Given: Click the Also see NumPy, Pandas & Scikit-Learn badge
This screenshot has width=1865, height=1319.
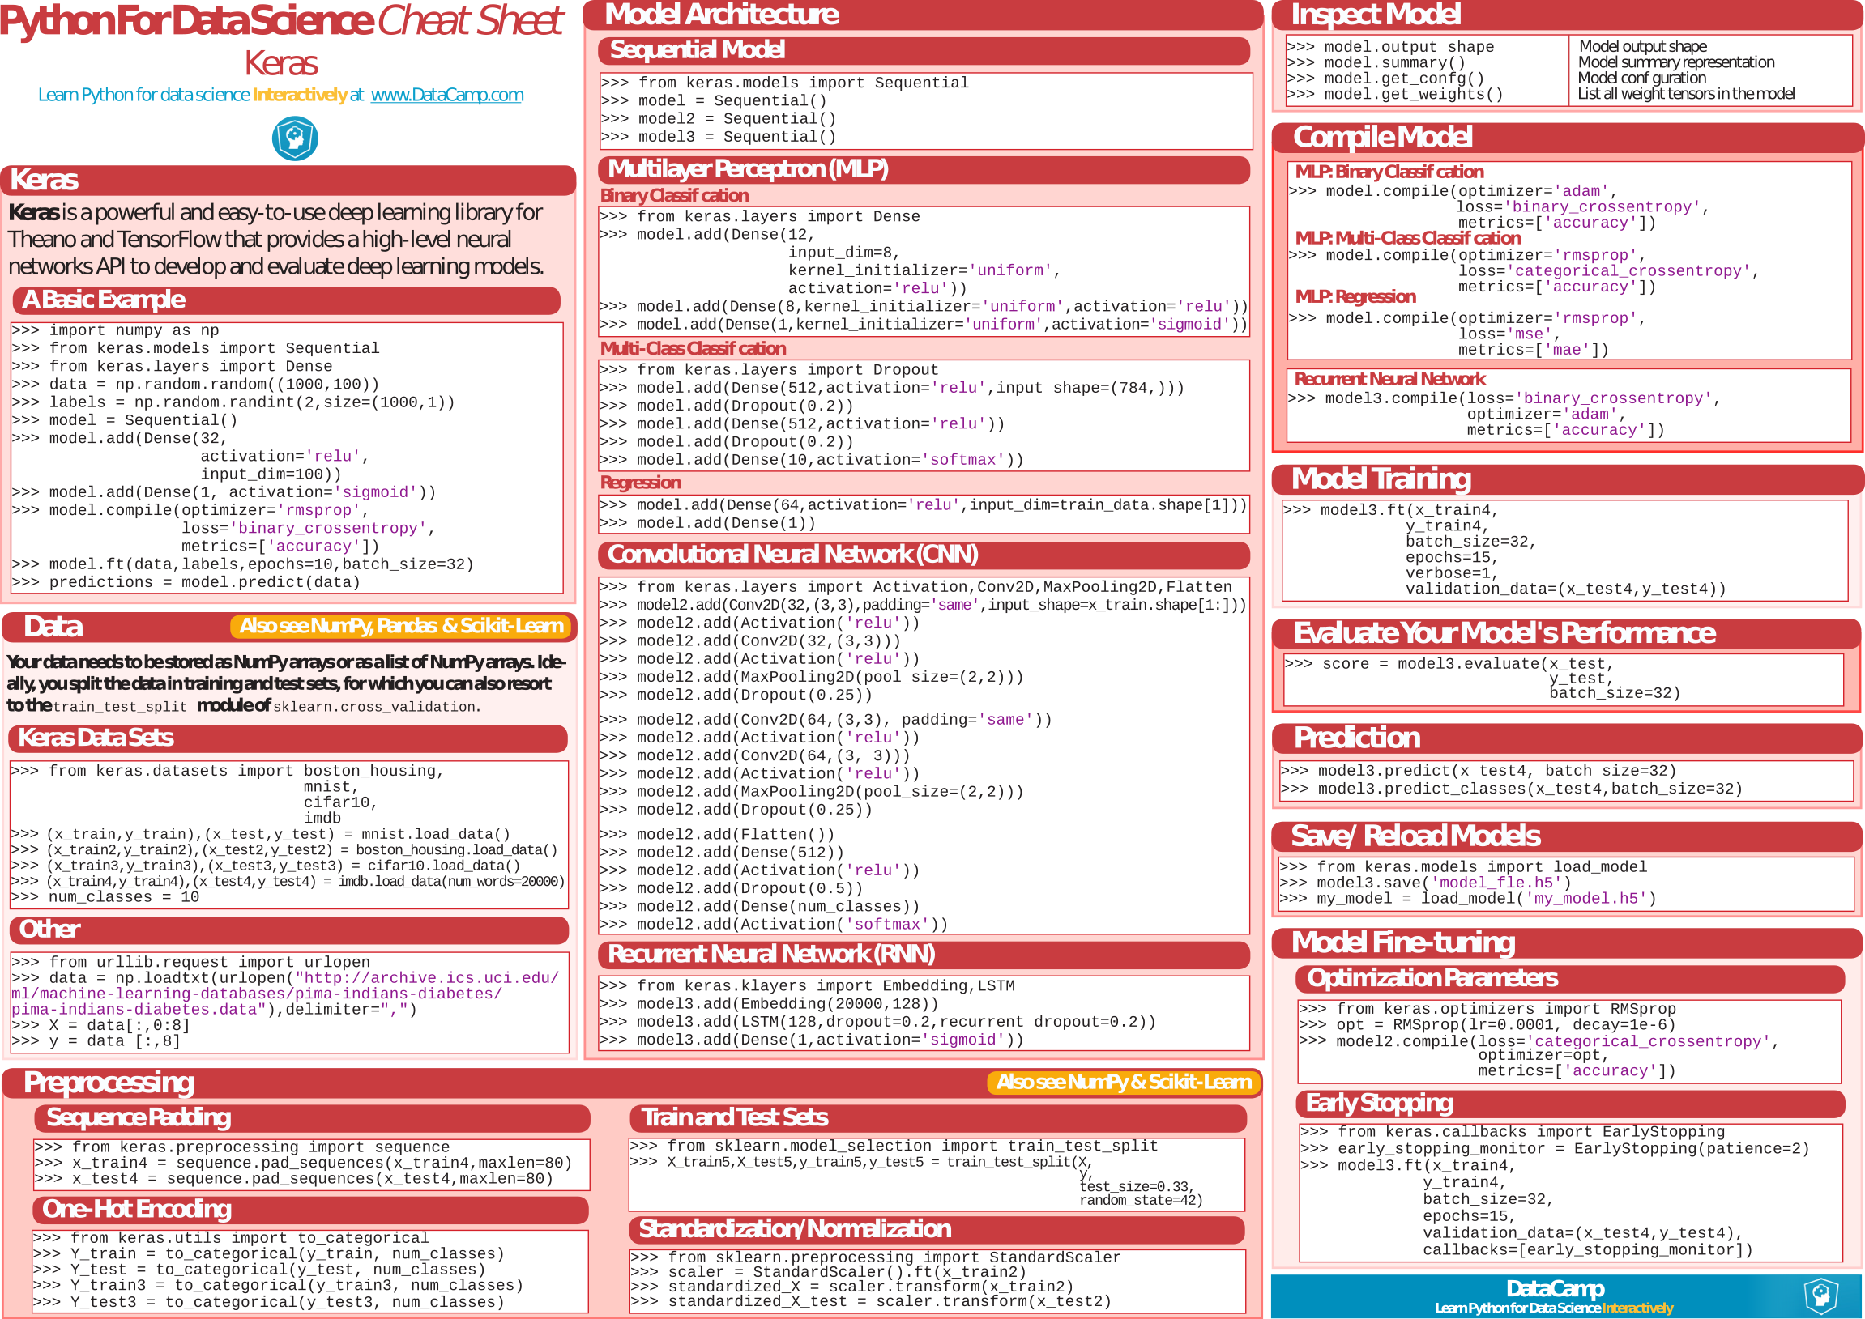Looking at the screenshot, I should point(401,626).
